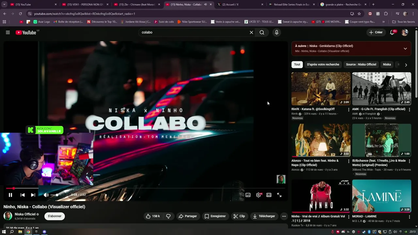Open options for Alonzo Tout va bien
Image resolution: width=418 pixels, height=235 pixels.
tap(348, 161)
